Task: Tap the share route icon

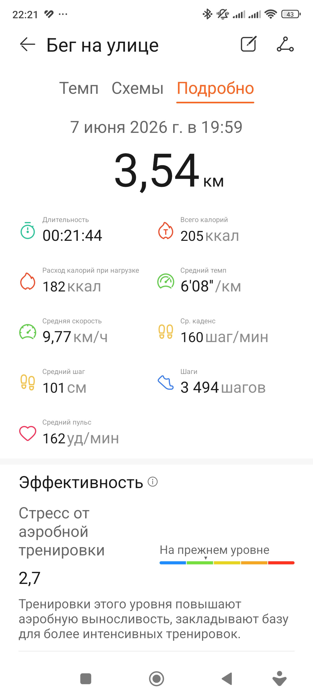Action: (x=285, y=44)
